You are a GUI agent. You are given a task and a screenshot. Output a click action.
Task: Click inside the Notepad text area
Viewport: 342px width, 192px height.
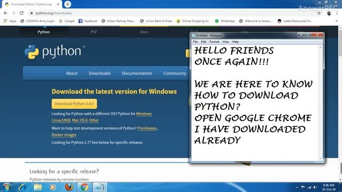[x=255, y=103]
